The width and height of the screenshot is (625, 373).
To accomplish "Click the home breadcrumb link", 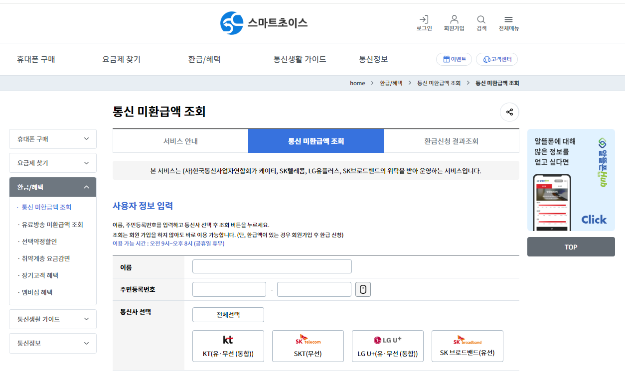I will click(357, 83).
